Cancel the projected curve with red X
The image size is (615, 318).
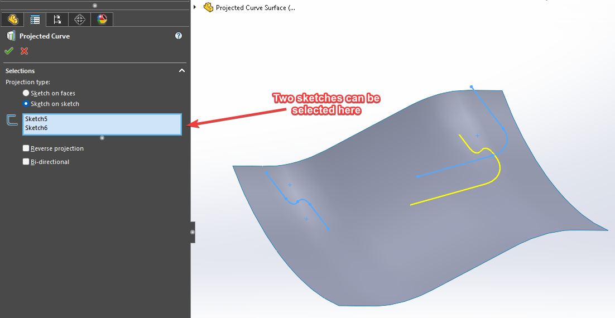coord(24,51)
